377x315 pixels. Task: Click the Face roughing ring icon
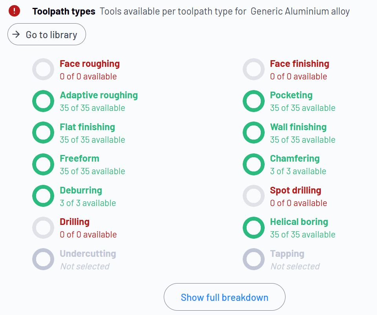43,69
